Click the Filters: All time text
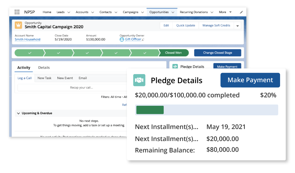 click(111, 97)
